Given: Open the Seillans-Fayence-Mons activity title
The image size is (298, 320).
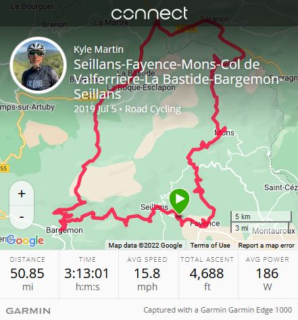Looking at the screenshot, I should tap(176, 79).
